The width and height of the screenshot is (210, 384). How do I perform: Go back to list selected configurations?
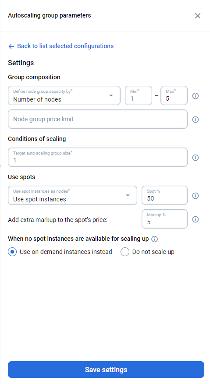coord(65,46)
